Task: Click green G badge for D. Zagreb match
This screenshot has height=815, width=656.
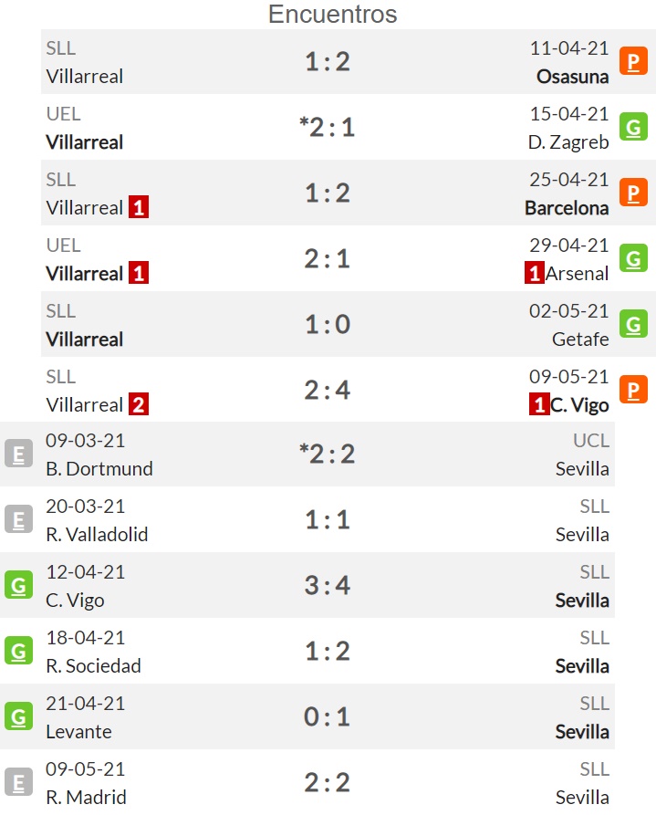Action: click(633, 127)
